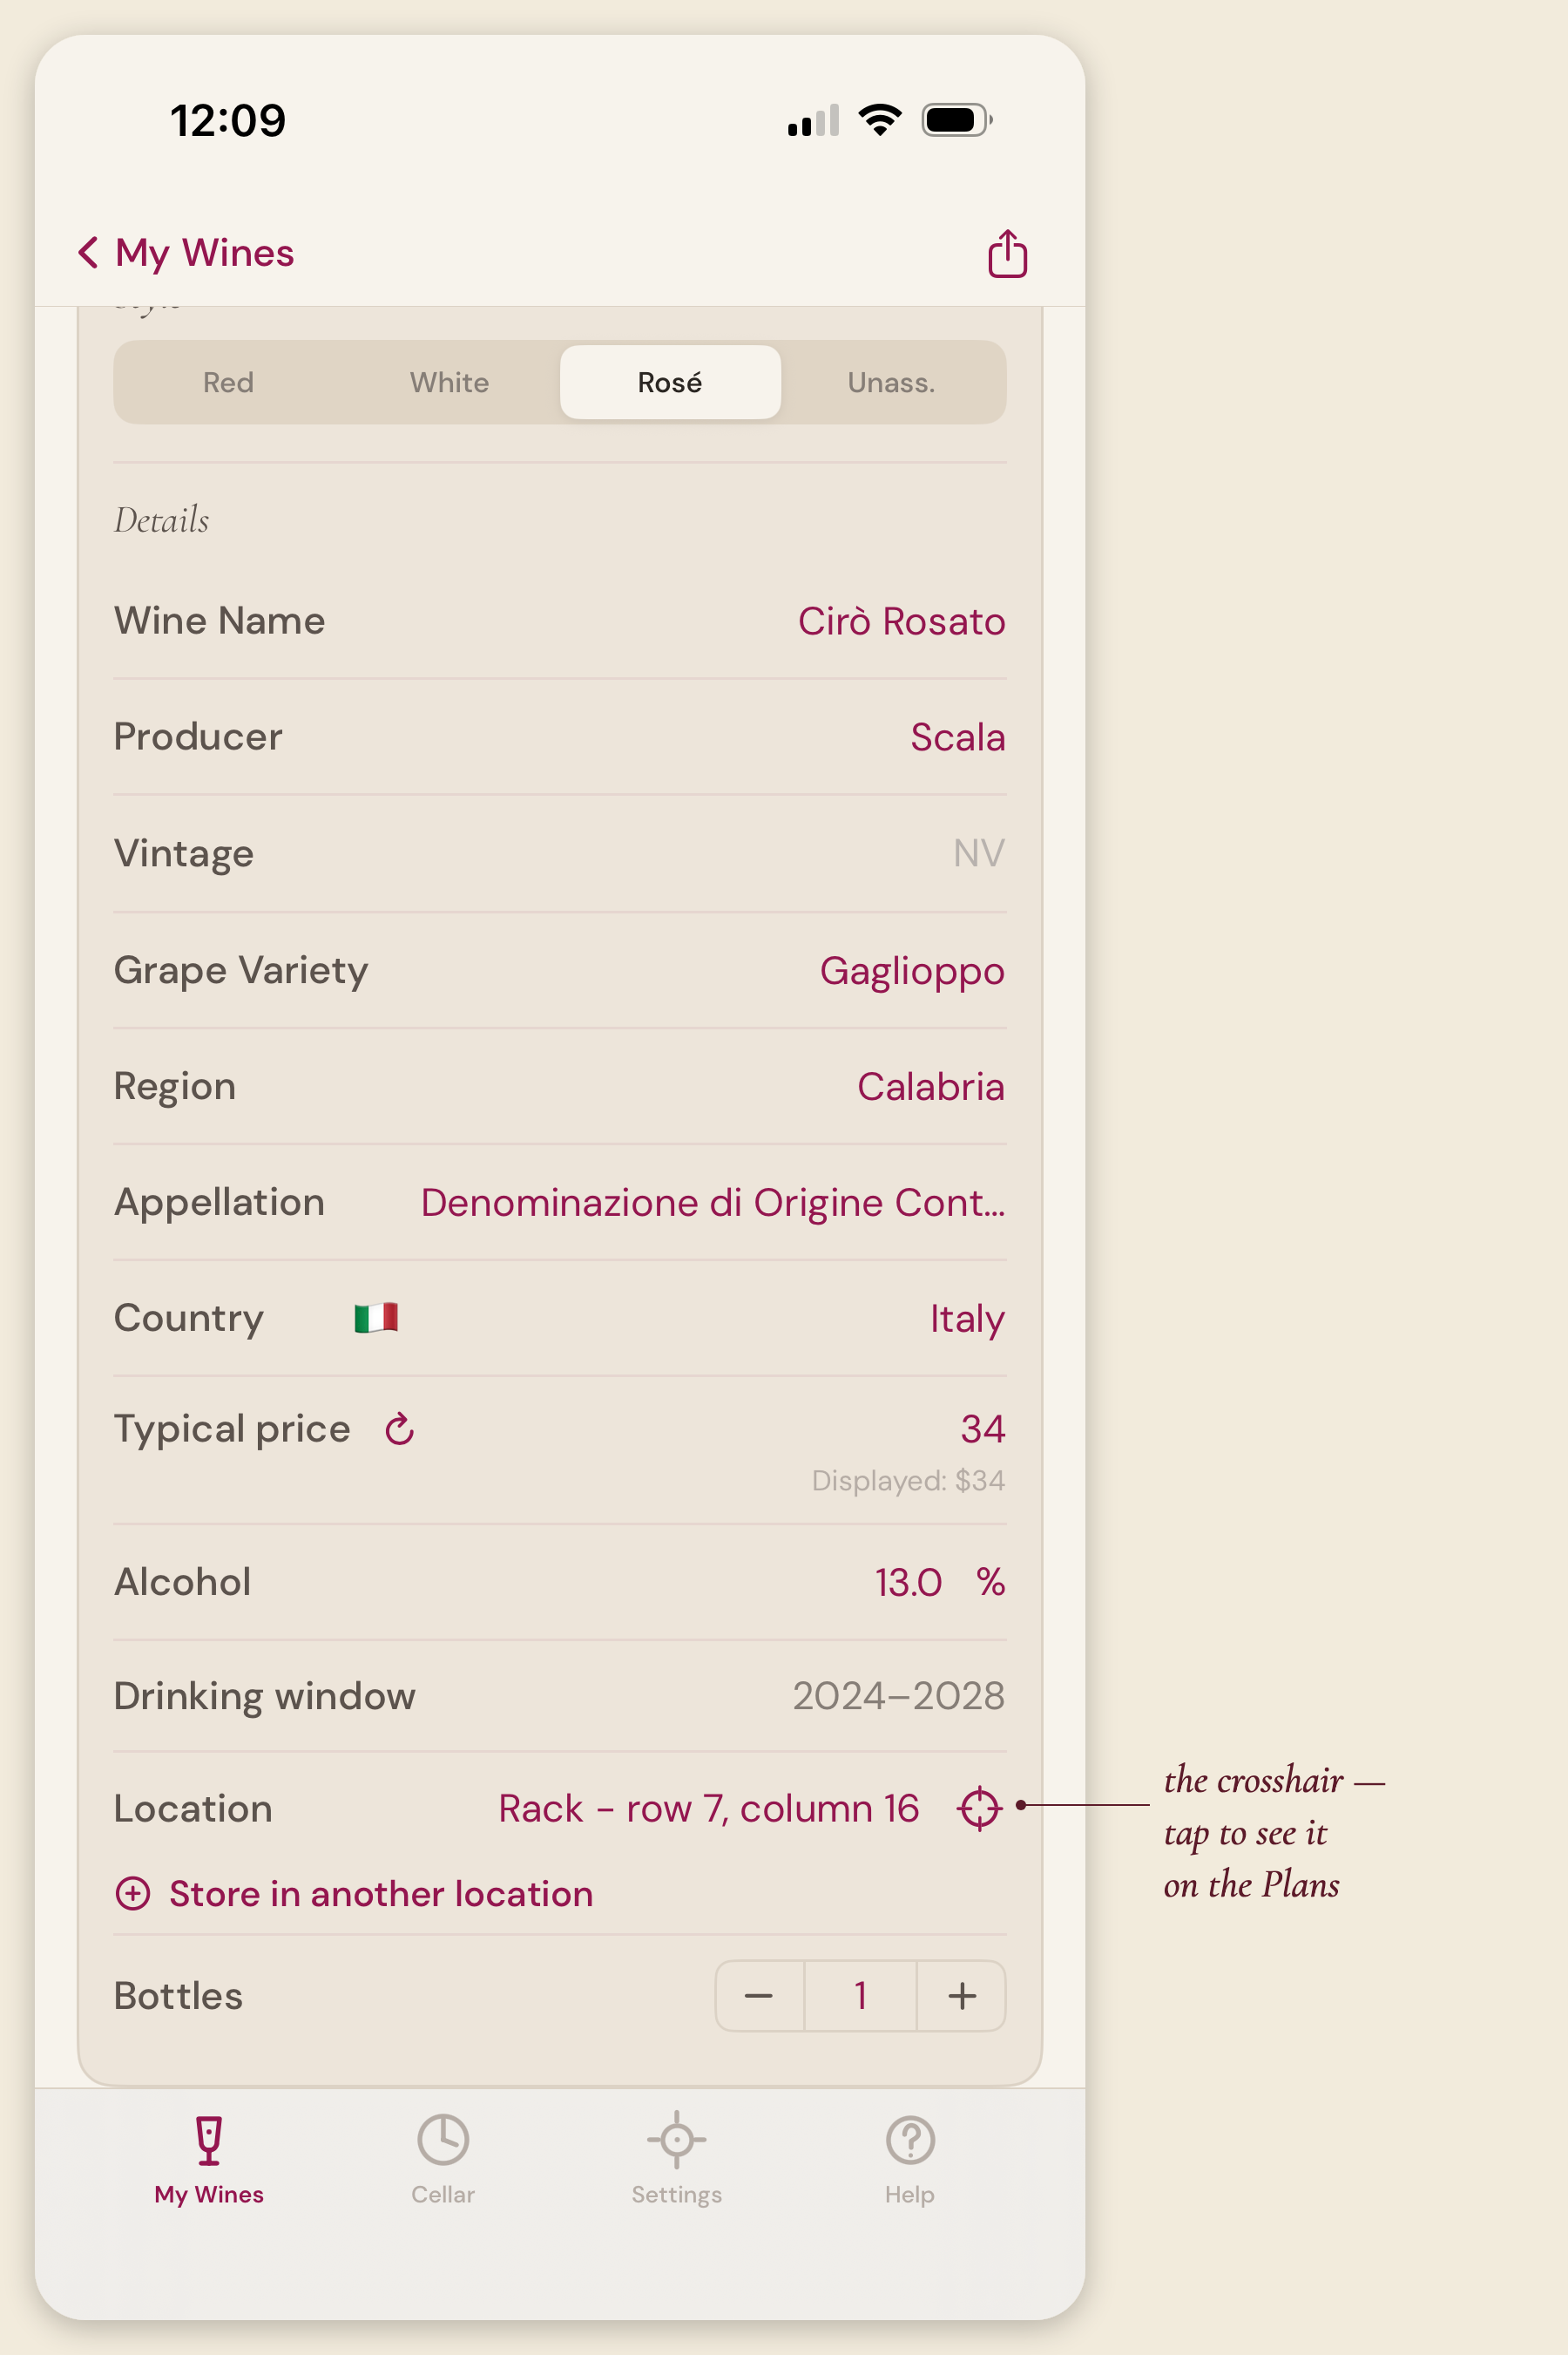1568x2355 pixels.
Task: Edit the appellation Denominazione di Origine field
Action: 713,1203
